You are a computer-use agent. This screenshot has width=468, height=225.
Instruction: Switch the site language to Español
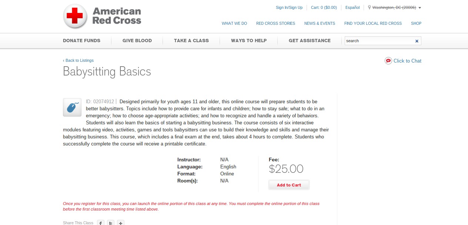click(352, 7)
